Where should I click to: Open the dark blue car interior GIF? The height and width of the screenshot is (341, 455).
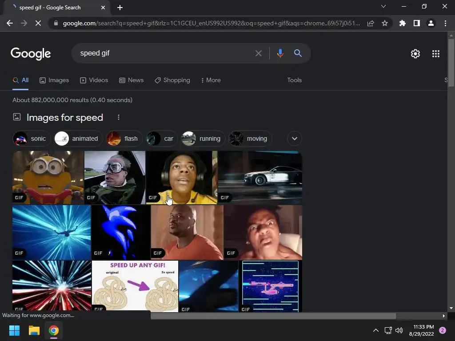[x=209, y=286]
